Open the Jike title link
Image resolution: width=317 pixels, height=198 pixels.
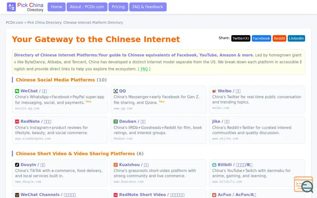pos(221,122)
